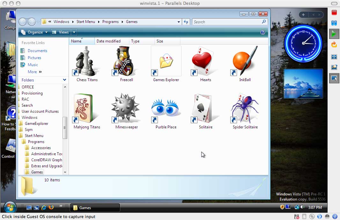The height and width of the screenshot is (220, 340).
Task: Sort by Size column header
Action: pyautogui.click(x=167, y=41)
